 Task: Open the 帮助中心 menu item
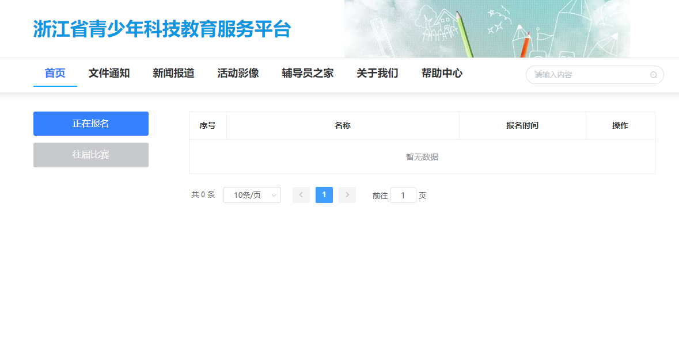442,73
